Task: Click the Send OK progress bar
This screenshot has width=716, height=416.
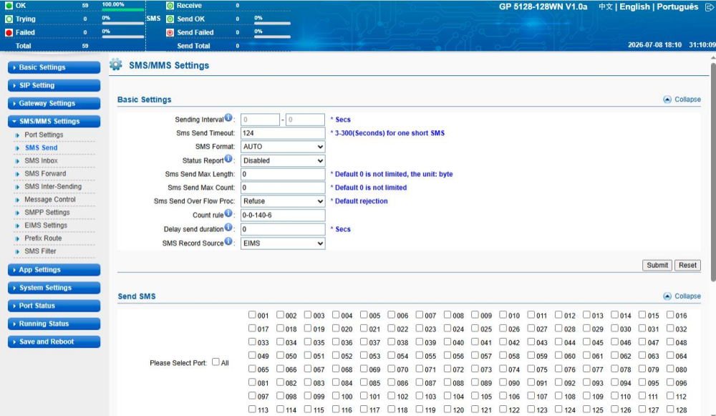Action: pos(272,24)
